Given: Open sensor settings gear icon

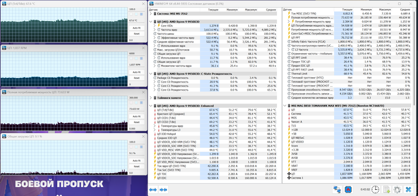Looking at the screenshot, I should point(397,189).
